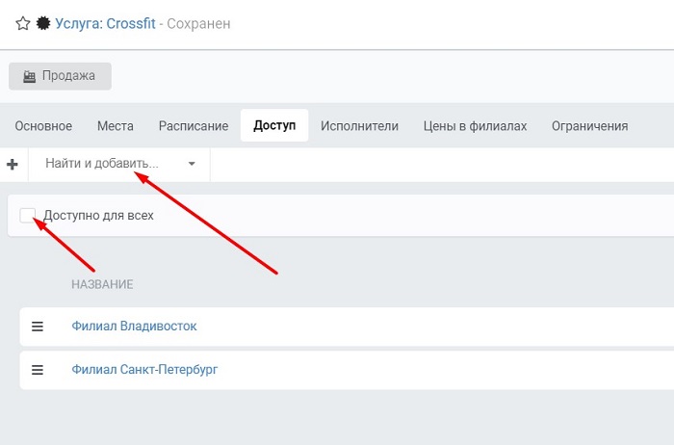Open the Ограничения tab
The width and height of the screenshot is (674, 445).
point(589,126)
